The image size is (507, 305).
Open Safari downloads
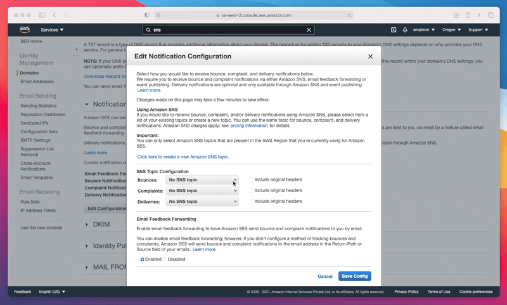pyautogui.click(x=456, y=15)
